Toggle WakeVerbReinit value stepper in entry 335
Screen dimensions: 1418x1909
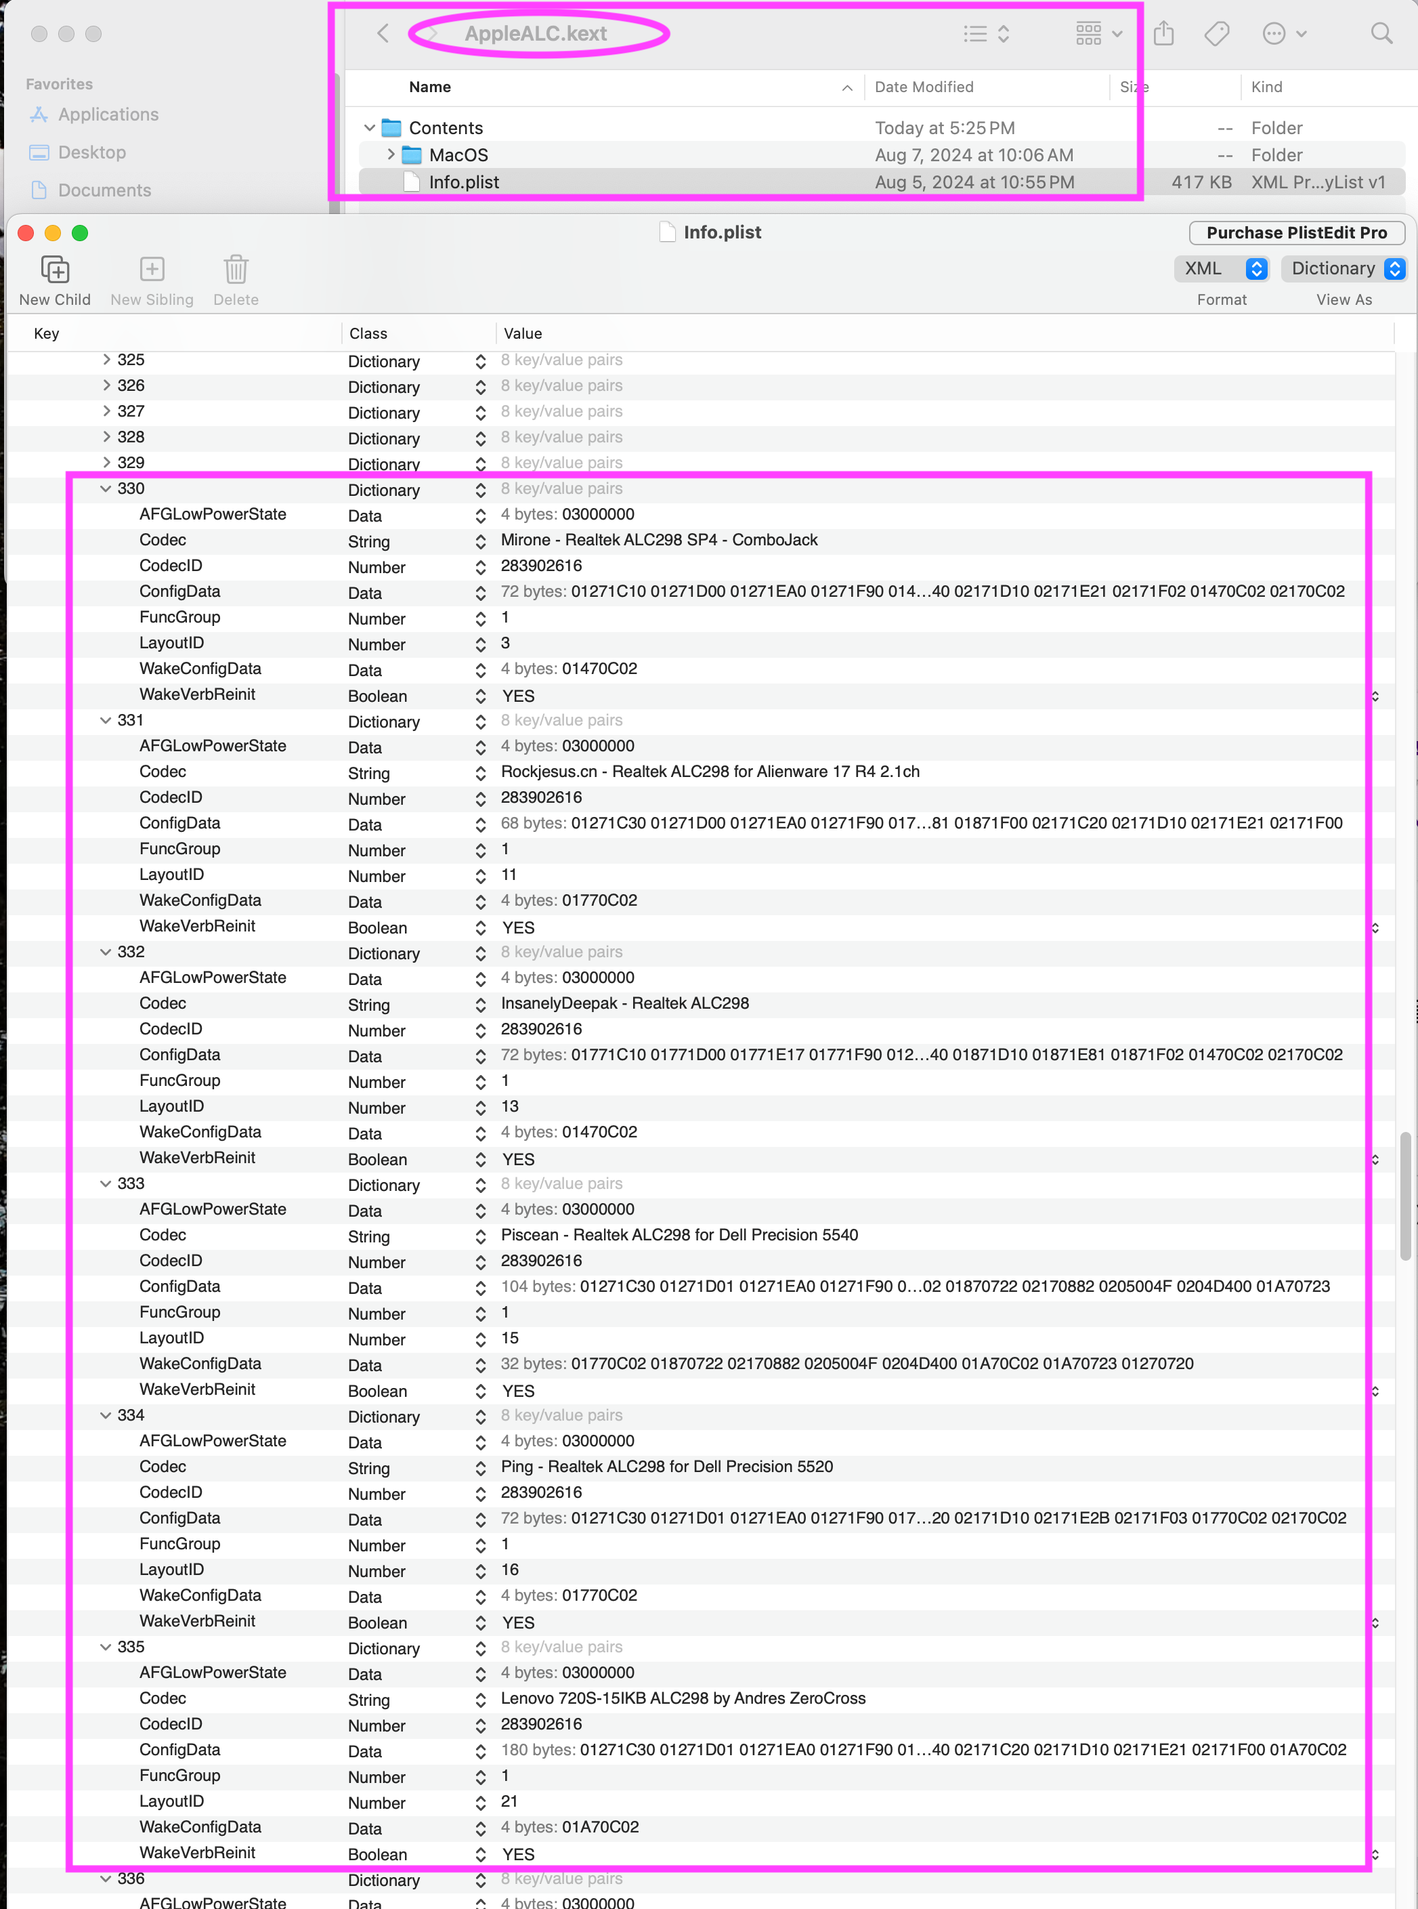1375,1855
